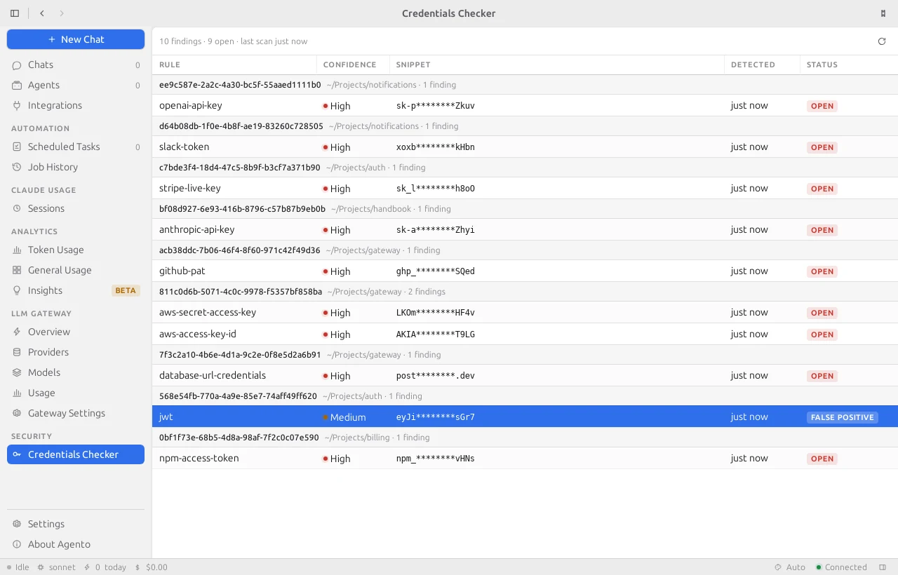Click the Auto indicator in status bar
This screenshot has height=575, width=898.
coord(790,567)
